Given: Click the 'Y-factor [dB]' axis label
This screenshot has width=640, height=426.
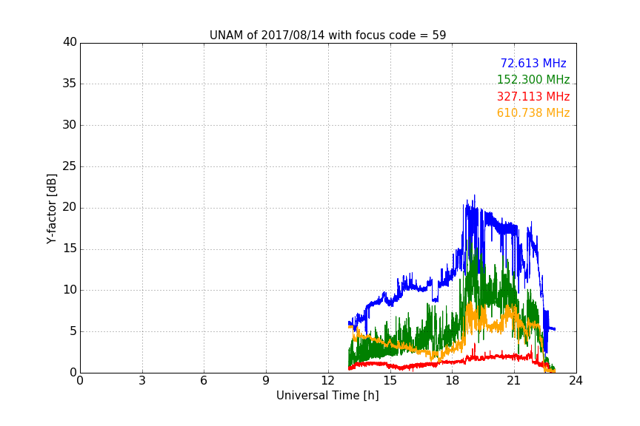Looking at the screenshot, I should pos(51,209).
